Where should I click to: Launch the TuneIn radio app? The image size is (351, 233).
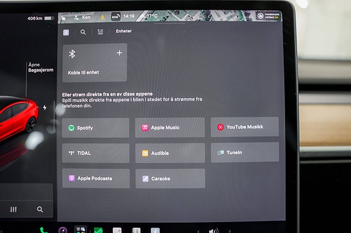[x=245, y=153]
